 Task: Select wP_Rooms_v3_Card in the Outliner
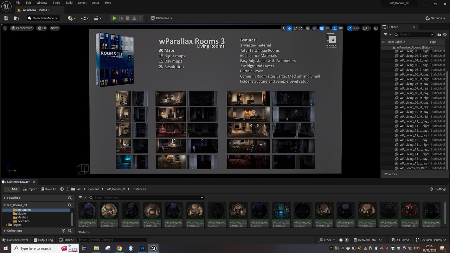[x=413, y=168]
